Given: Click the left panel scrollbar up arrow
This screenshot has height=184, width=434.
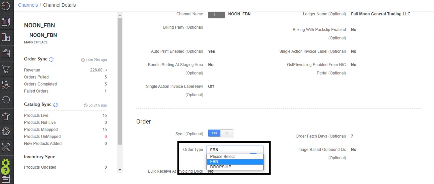Looking at the screenshot, I should pyautogui.click(x=120, y=15).
